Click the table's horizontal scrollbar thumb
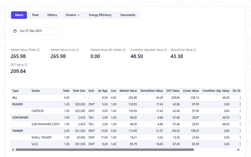The width and height of the screenshot is (251, 157). point(105,150)
